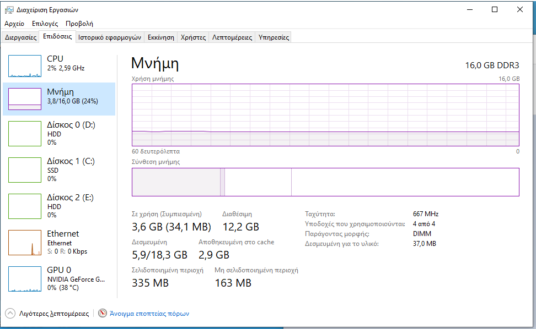Open the Αρχείο menu
The width and height of the screenshot is (536, 329).
(14, 24)
